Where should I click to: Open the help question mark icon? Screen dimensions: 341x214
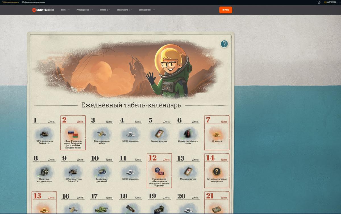click(x=224, y=44)
